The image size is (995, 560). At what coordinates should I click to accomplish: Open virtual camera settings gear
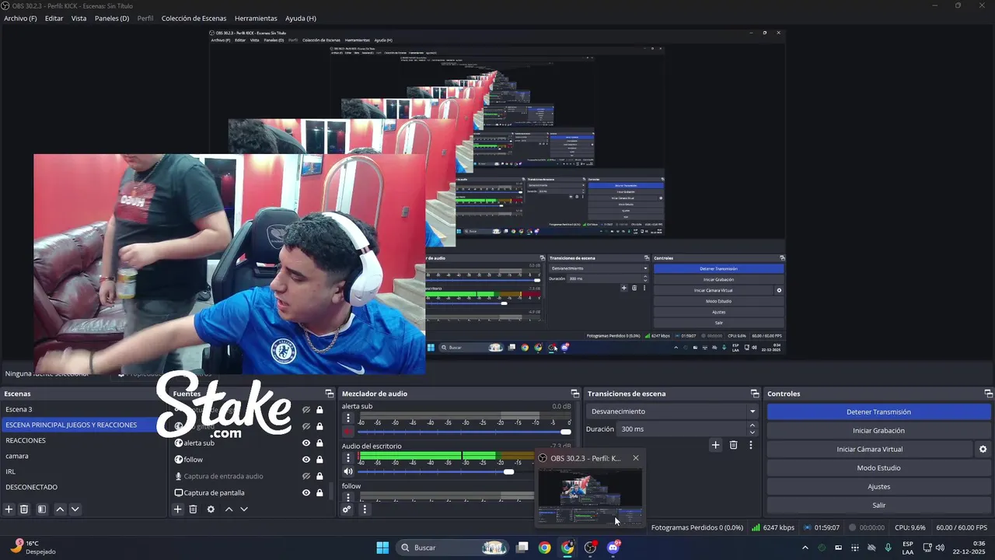point(983,449)
